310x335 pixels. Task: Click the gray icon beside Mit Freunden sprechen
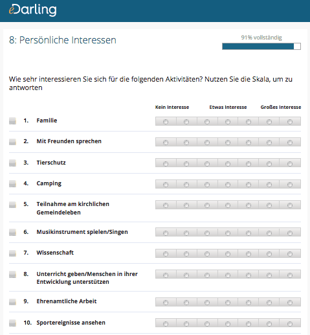click(x=12, y=142)
